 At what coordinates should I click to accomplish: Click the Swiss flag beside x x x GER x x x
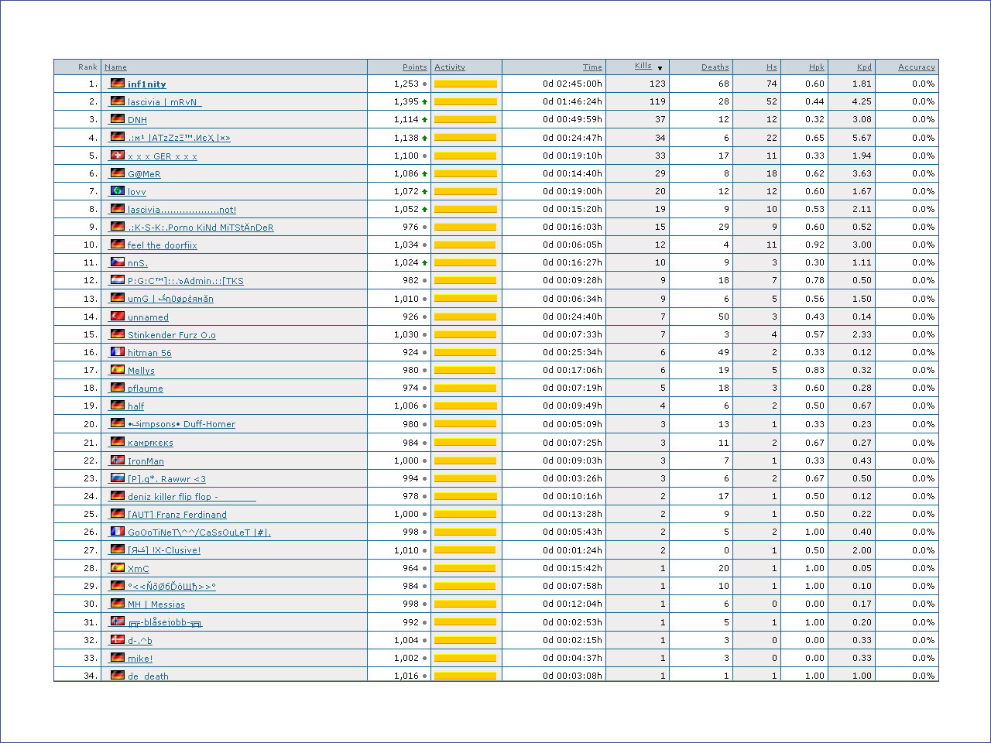pyautogui.click(x=118, y=155)
